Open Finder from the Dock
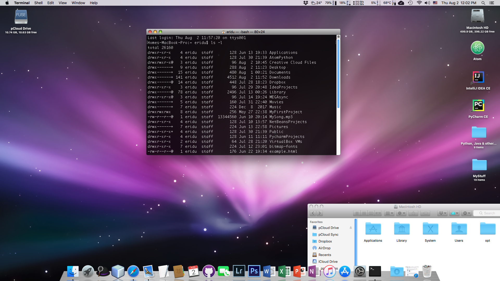The height and width of the screenshot is (281, 500). click(x=73, y=272)
